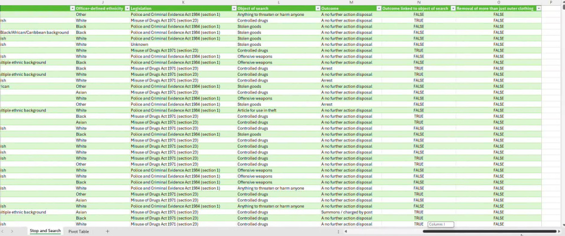Select column K by its header letter
This screenshot has height=236, width=565.
click(x=184, y=2)
